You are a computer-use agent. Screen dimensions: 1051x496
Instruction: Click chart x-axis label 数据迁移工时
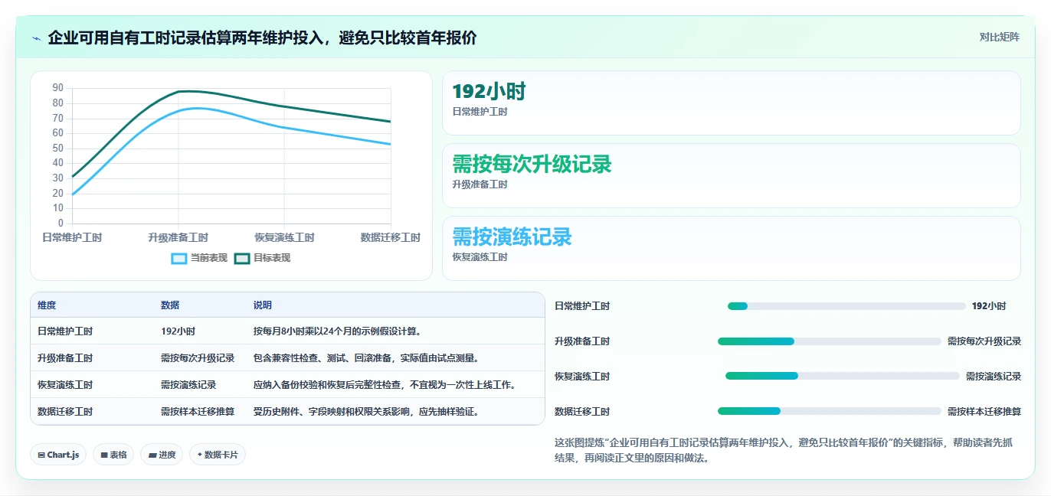click(391, 238)
